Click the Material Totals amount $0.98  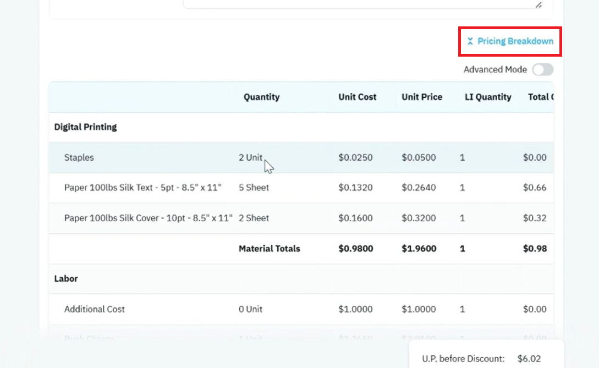(x=535, y=249)
